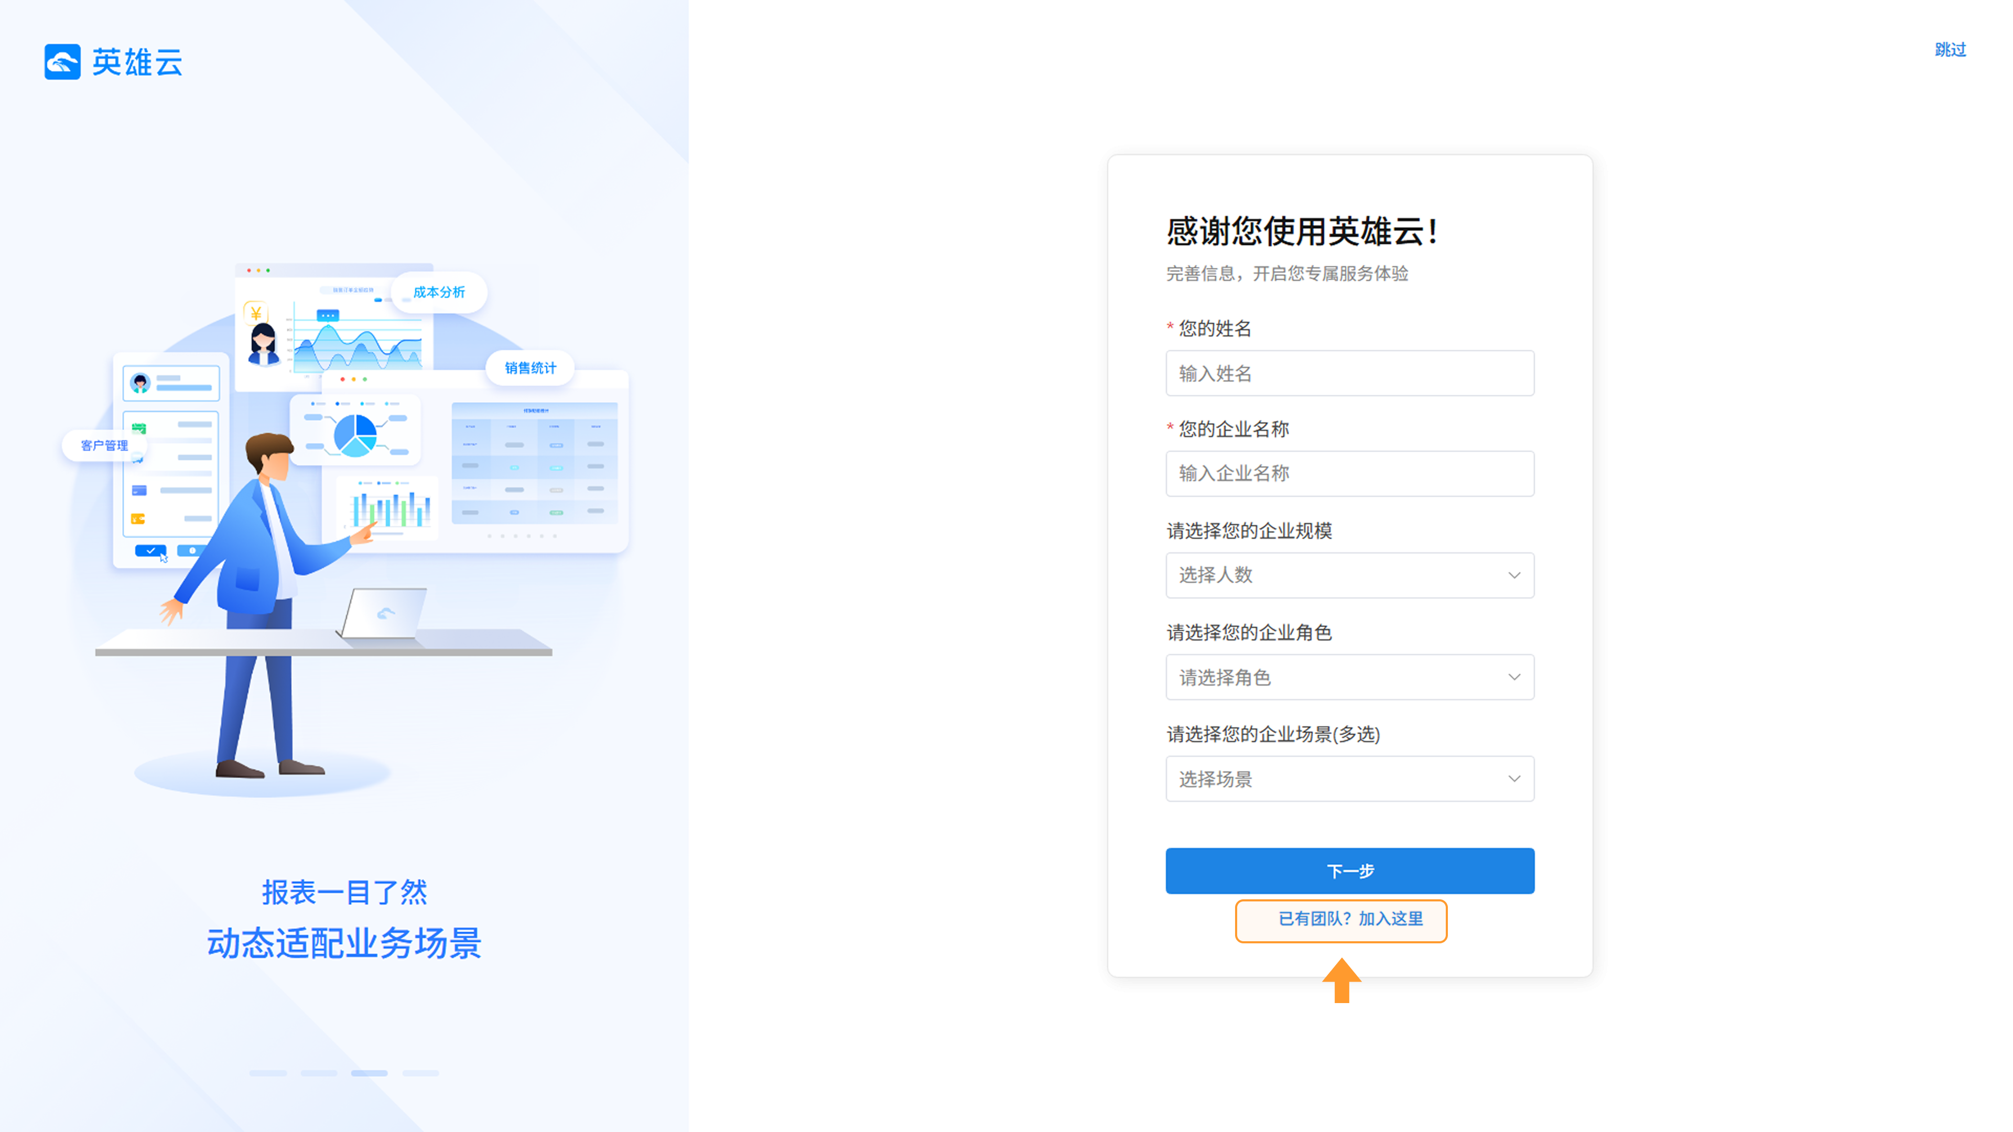This screenshot has height=1132, width=2013.
Task: Focus the 输入企业名称 company name field
Action: tap(1349, 473)
